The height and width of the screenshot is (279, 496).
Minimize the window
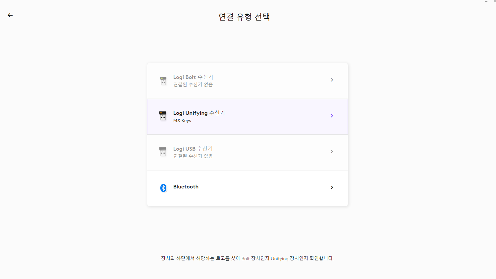point(486,2)
